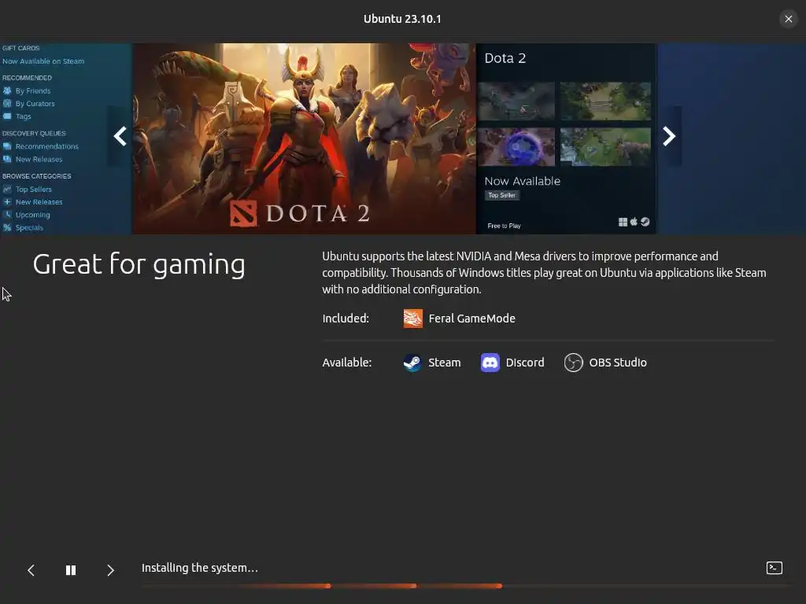Image resolution: width=806 pixels, height=604 pixels.
Task: Open Upcoming category
Action: click(x=33, y=215)
